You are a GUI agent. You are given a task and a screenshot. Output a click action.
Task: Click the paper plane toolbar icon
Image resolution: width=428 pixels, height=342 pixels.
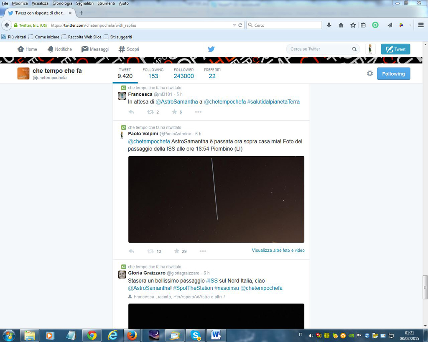(390, 25)
